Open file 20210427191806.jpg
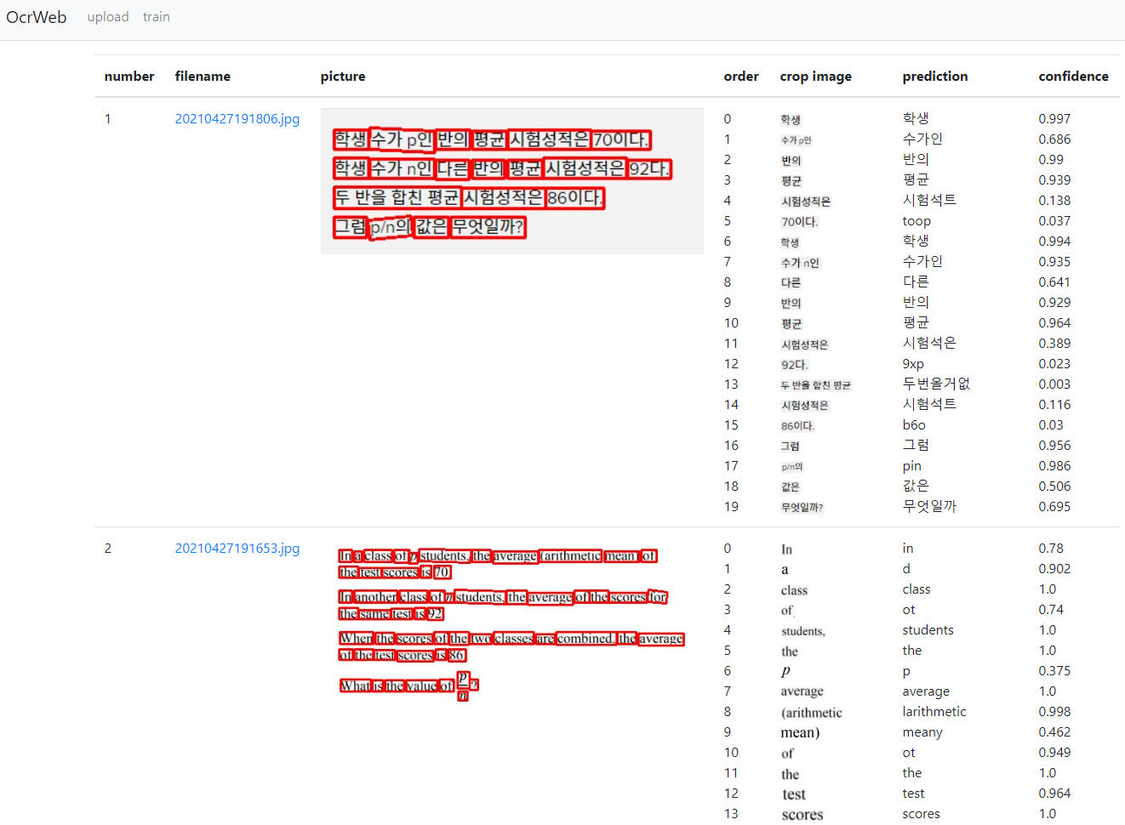The height and width of the screenshot is (825, 1125). [x=237, y=119]
